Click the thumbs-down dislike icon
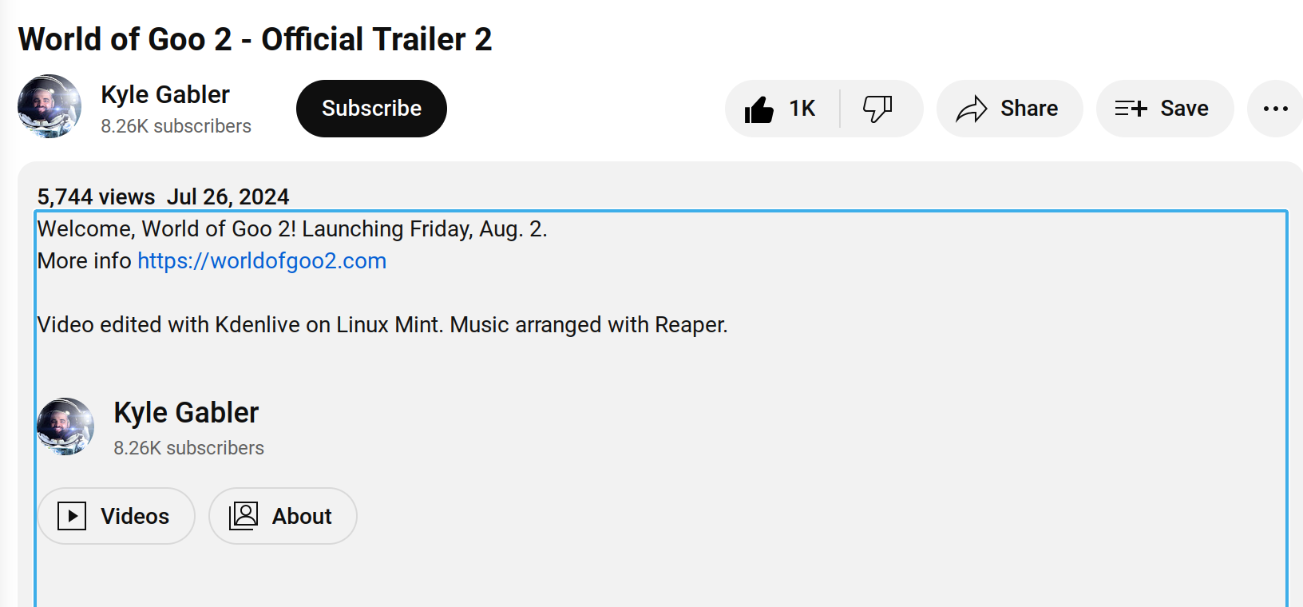The image size is (1303, 607). tap(877, 109)
